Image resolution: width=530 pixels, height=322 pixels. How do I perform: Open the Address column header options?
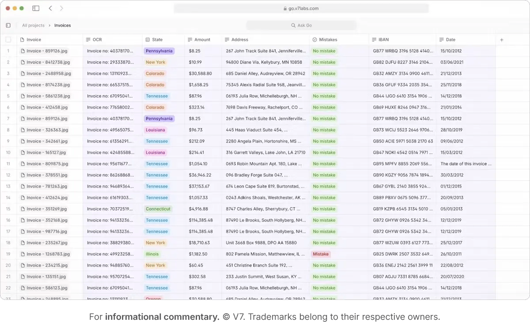[239, 40]
